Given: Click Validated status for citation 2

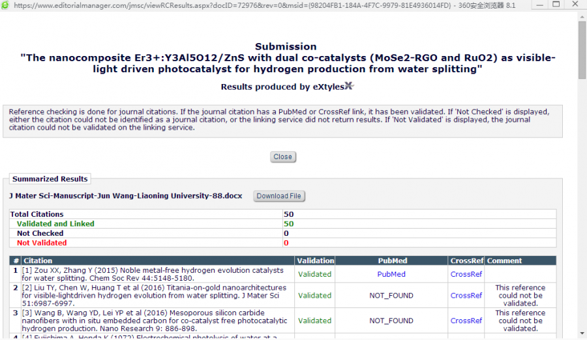Looking at the screenshot, I should [314, 296].
